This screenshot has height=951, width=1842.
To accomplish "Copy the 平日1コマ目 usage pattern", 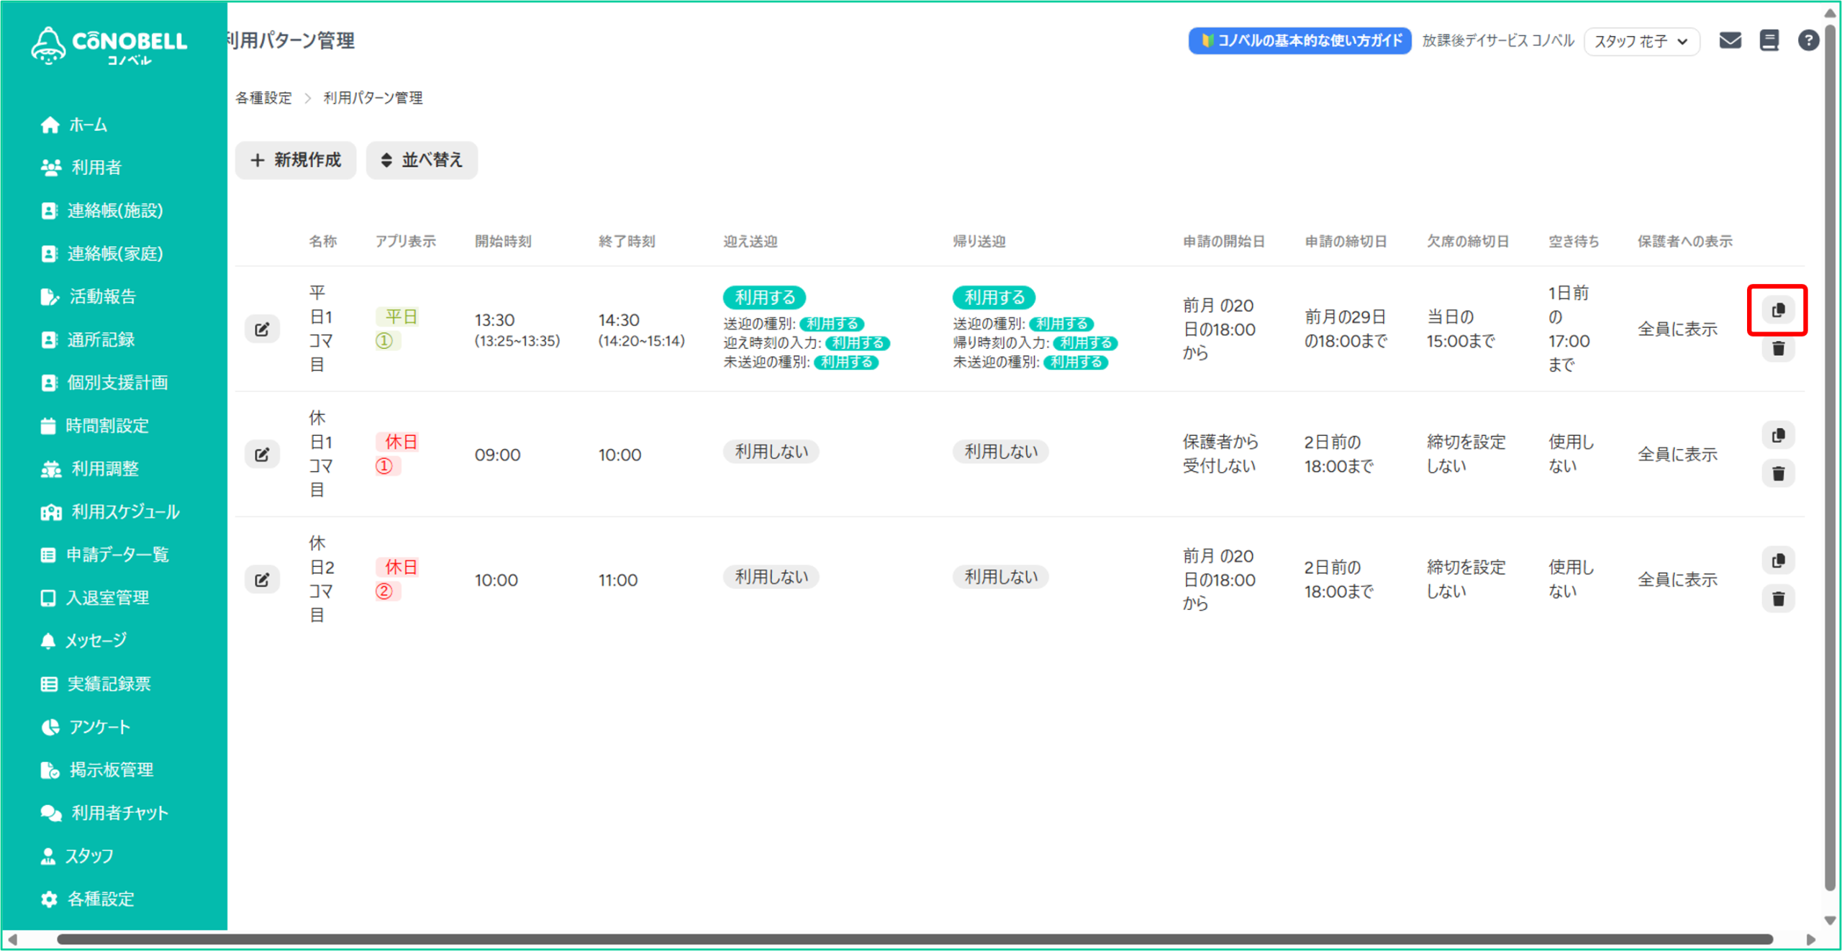I will pyautogui.click(x=1777, y=310).
